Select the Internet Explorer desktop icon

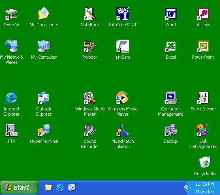click(11, 98)
